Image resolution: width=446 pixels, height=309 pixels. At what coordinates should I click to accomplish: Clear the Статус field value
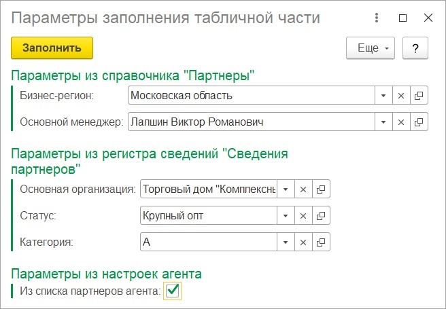[303, 216]
